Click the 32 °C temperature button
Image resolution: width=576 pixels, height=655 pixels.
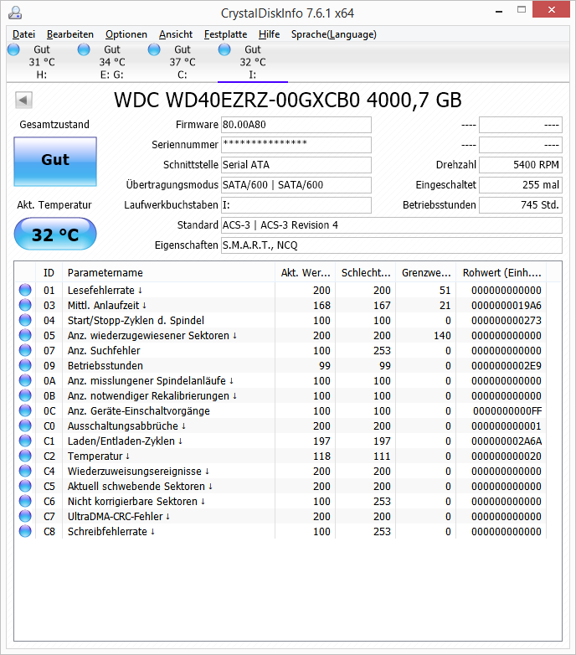point(55,234)
